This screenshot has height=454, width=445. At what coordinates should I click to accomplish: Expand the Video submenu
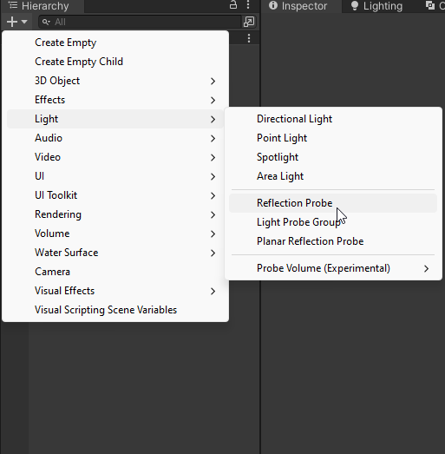pyautogui.click(x=115, y=157)
